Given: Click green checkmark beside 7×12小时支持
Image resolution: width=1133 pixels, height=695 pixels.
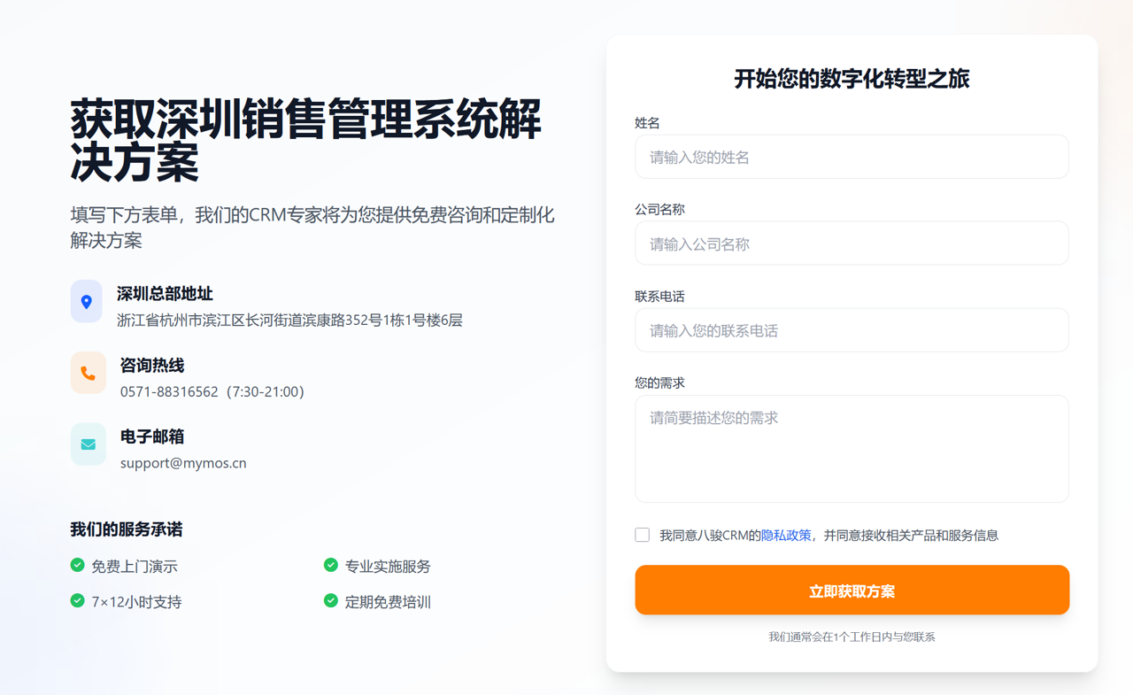Looking at the screenshot, I should (x=78, y=600).
